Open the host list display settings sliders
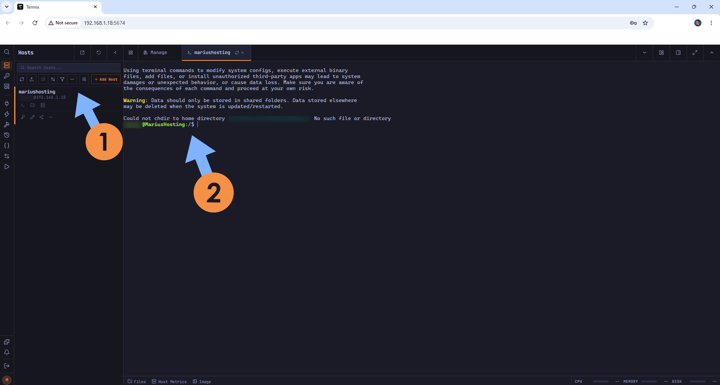Screen dimensions: 720x385 pyautogui.click(x=84, y=79)
